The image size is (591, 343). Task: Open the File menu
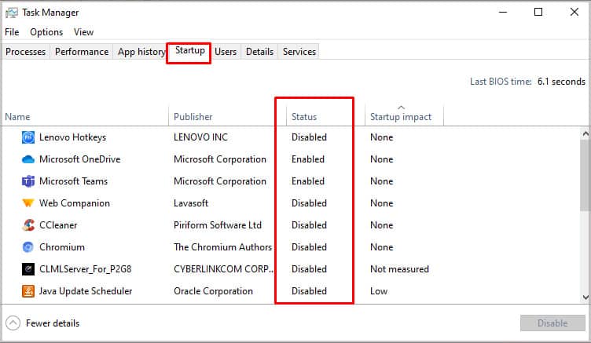tap(12, 32)
